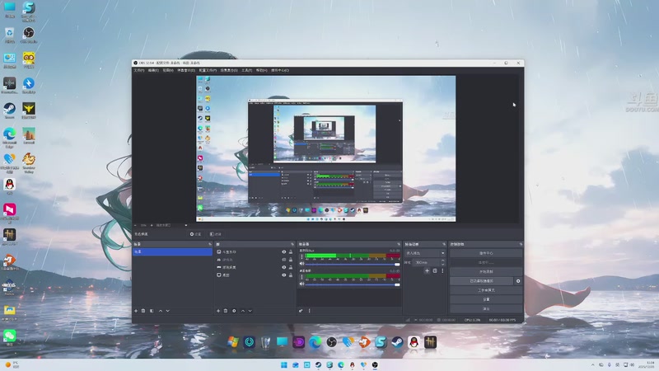Open the View menu in OBS
Image resolution: width=659 pixels, height=371 pixels.
click(168, 70)
